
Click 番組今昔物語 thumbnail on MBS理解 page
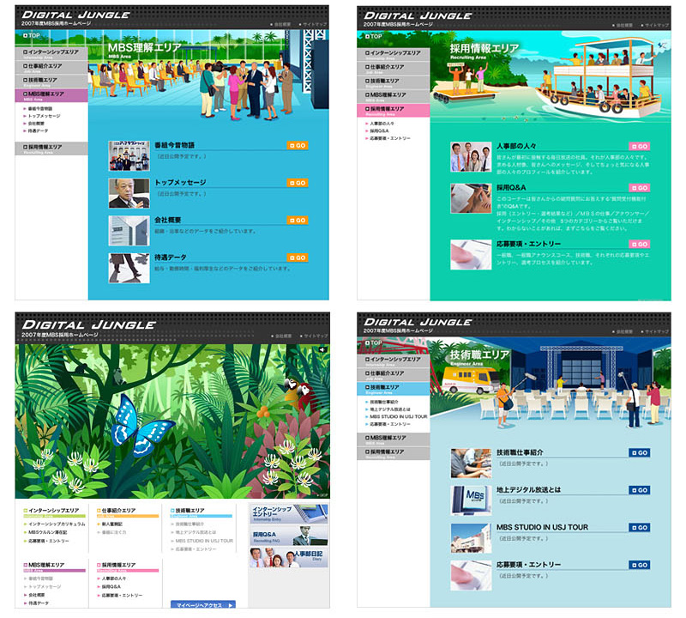point(129,156)
